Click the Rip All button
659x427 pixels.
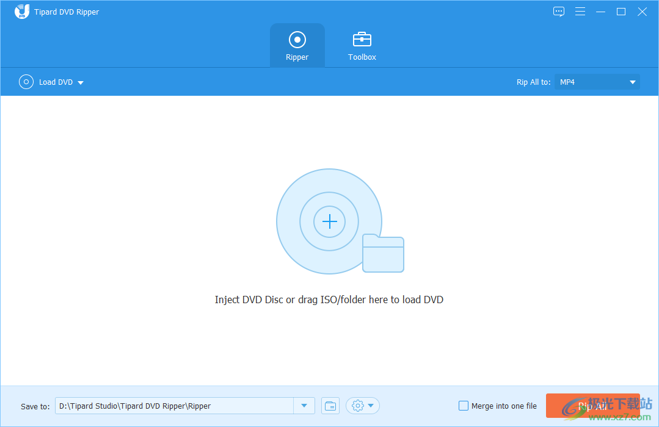(592, 406)
